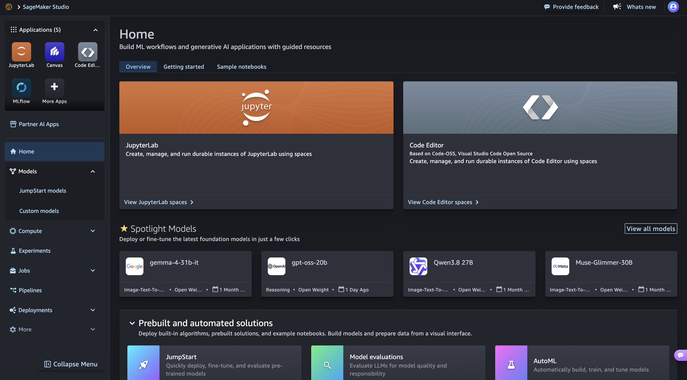Click the Model evaluations magnifier icon tile
Screen dimensions: 687x380
(x=327, y=363)
